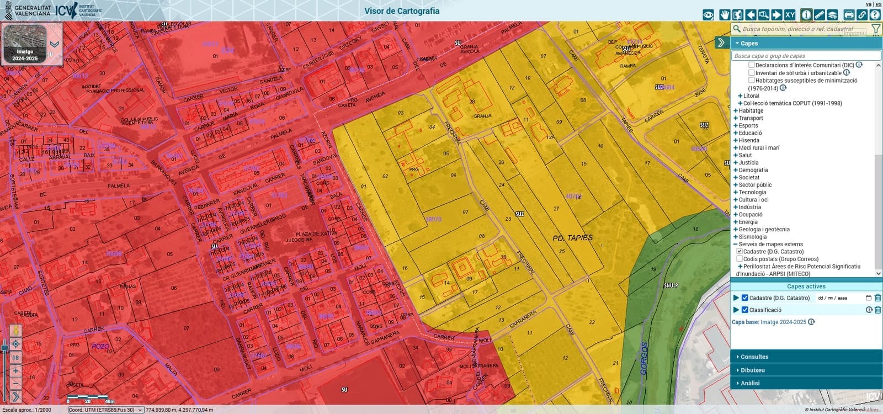883x414 pixels.
Task: Toggle Classificació layer visibility checkbox
Action: click(744, 310)
